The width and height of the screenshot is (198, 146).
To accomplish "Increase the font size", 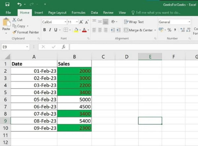I will tap(81, 22).
